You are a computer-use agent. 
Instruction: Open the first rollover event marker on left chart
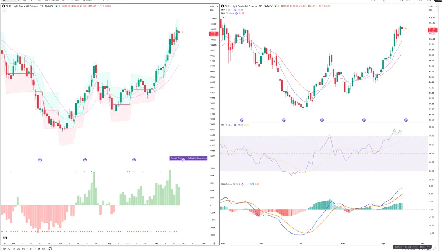click(40, 159)
